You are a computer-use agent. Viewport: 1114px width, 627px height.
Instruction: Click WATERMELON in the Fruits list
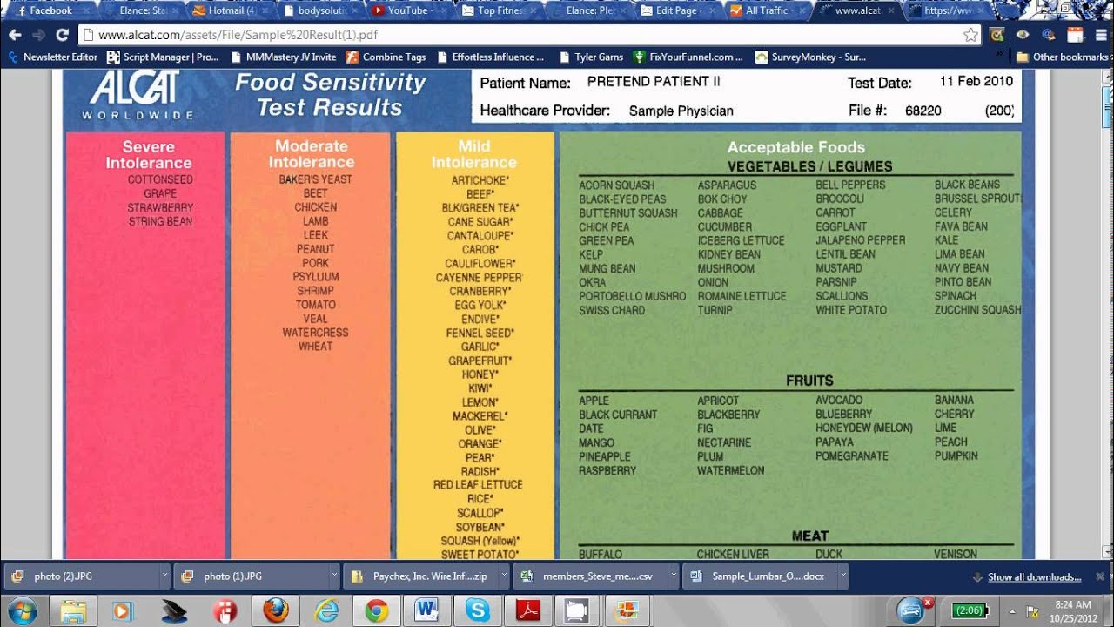tap(730, 470)
